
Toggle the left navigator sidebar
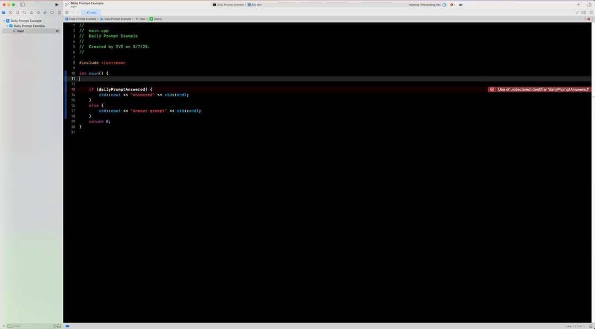[22, 4]
